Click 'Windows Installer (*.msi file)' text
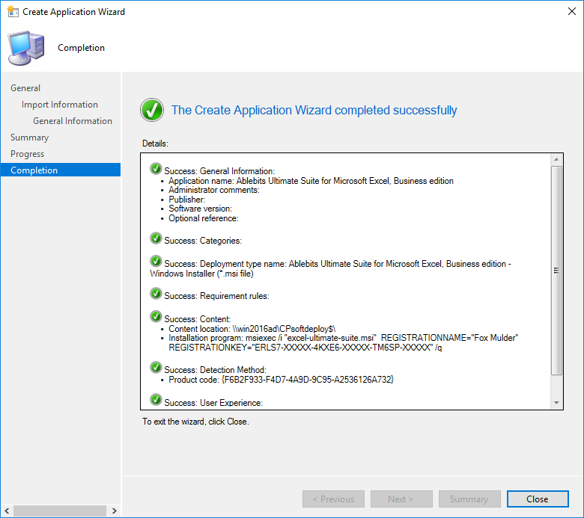The width and height of the screenshot is (584, 518). pyautogui.click(x=201, y=274)
